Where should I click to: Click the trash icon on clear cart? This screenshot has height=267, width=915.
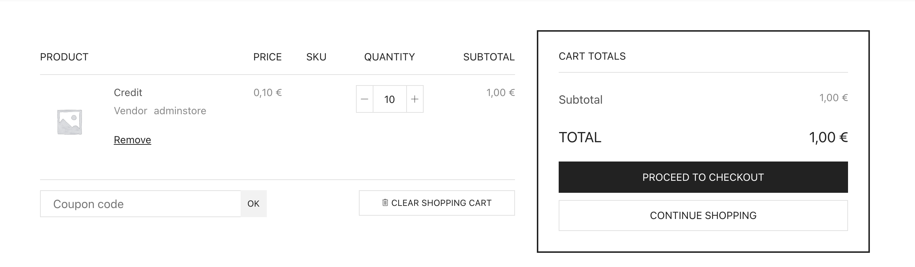(x=385, y=203)
